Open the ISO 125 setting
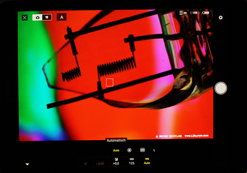The width and height of the screenshot is (247, 173). [132, 162]
